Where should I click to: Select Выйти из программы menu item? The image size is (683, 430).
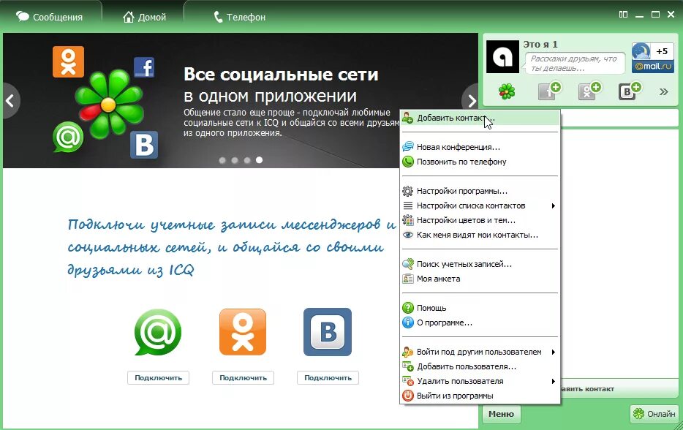coord(480,396)
